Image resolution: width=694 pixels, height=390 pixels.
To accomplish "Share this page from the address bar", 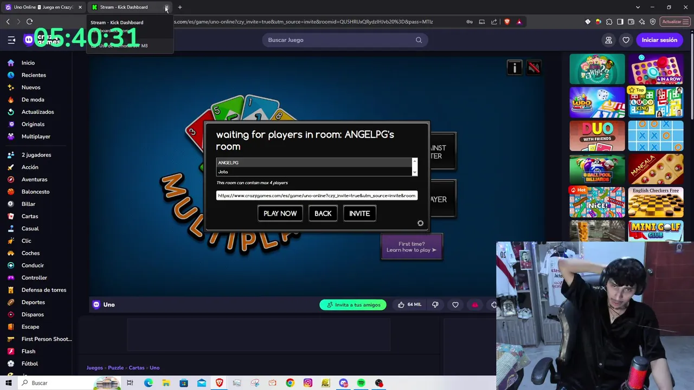I will pyautogui.click(x=494, y=22).
